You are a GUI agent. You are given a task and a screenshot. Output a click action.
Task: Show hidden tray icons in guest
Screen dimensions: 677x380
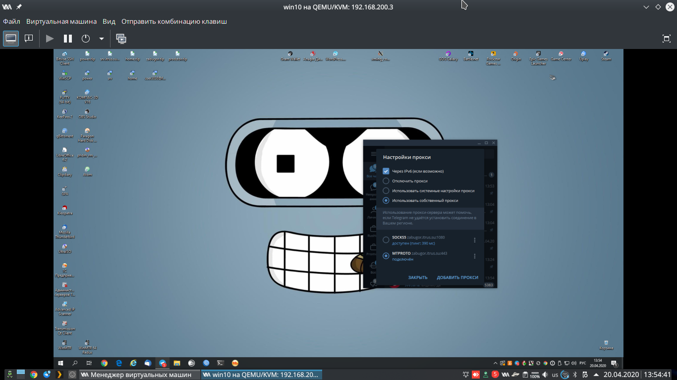point(495,363)
